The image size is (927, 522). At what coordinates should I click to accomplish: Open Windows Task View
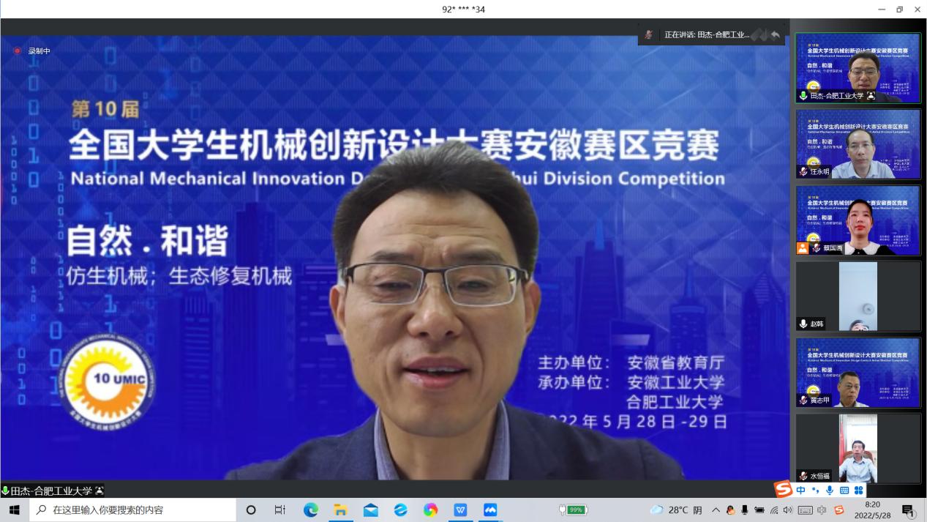tap(279, 510)
